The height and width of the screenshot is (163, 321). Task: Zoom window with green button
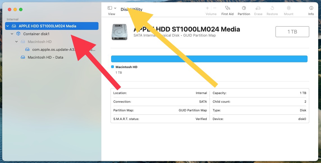(x=21, y=9)
